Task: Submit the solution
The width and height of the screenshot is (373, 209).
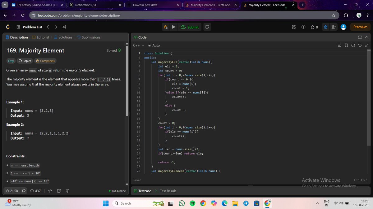Action: pos(190,27)
